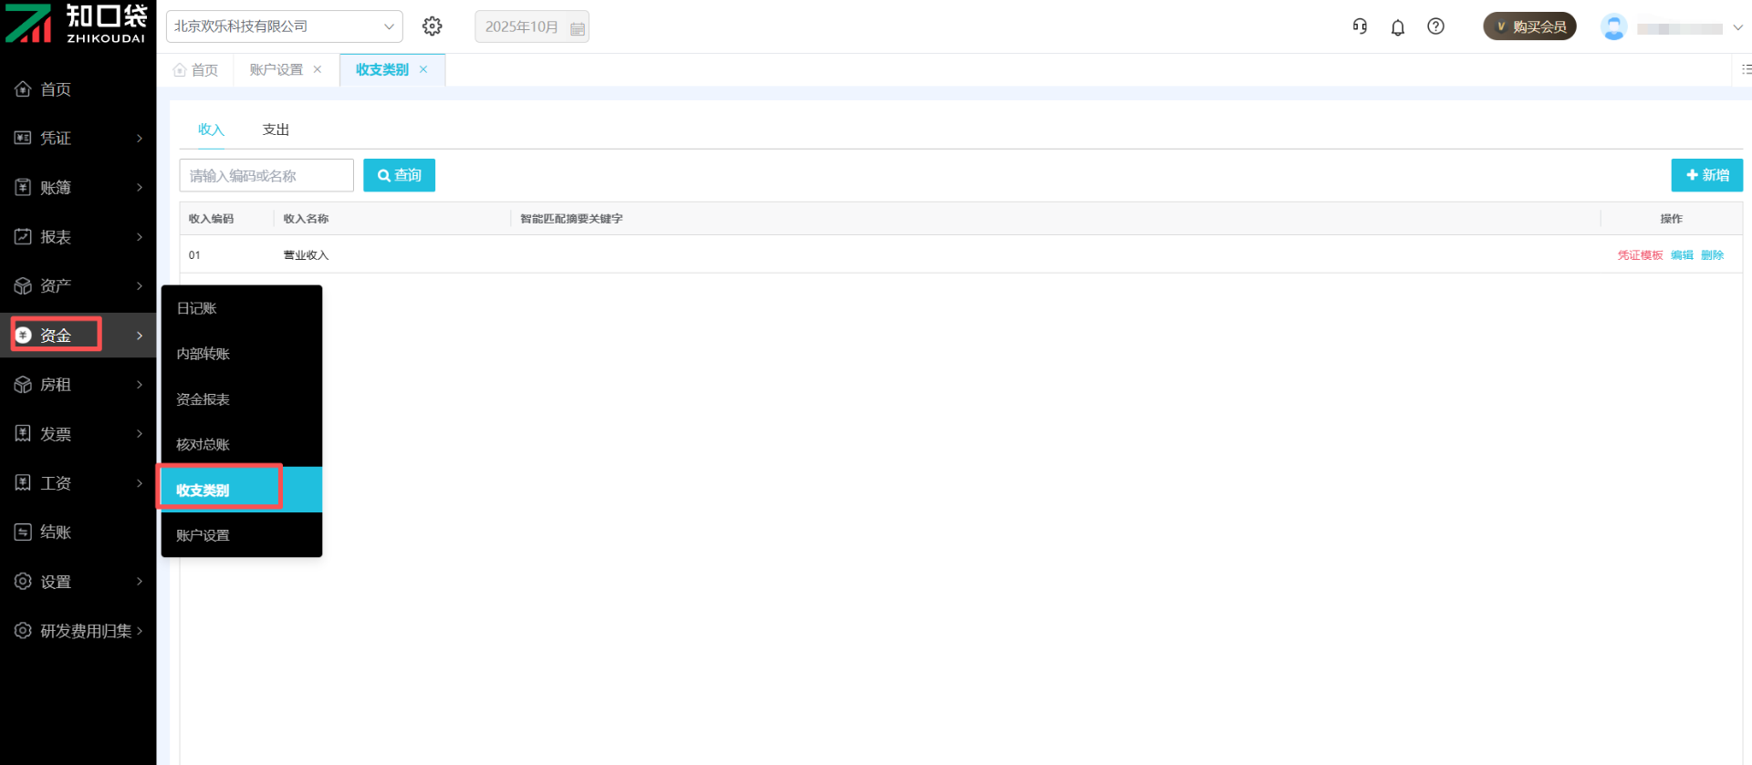The width and height of the screenshot is (1752, 765).
Task: Open the calendar icon in period field
Action: point(577,28)
